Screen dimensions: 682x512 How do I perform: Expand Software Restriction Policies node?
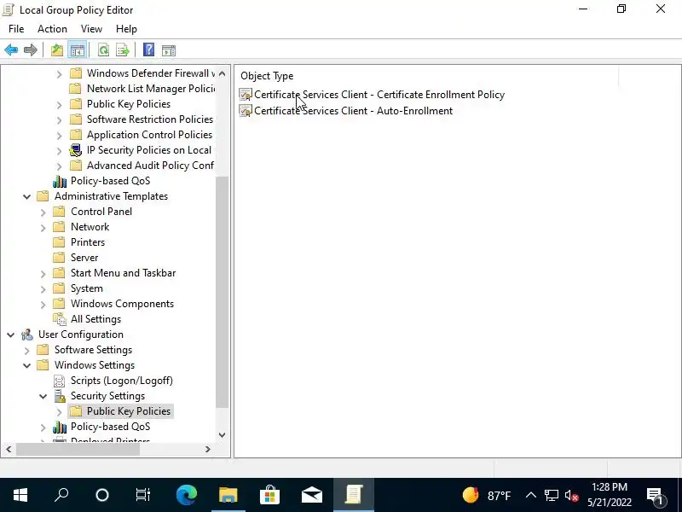pyautogui.click(x=59, y=120)
